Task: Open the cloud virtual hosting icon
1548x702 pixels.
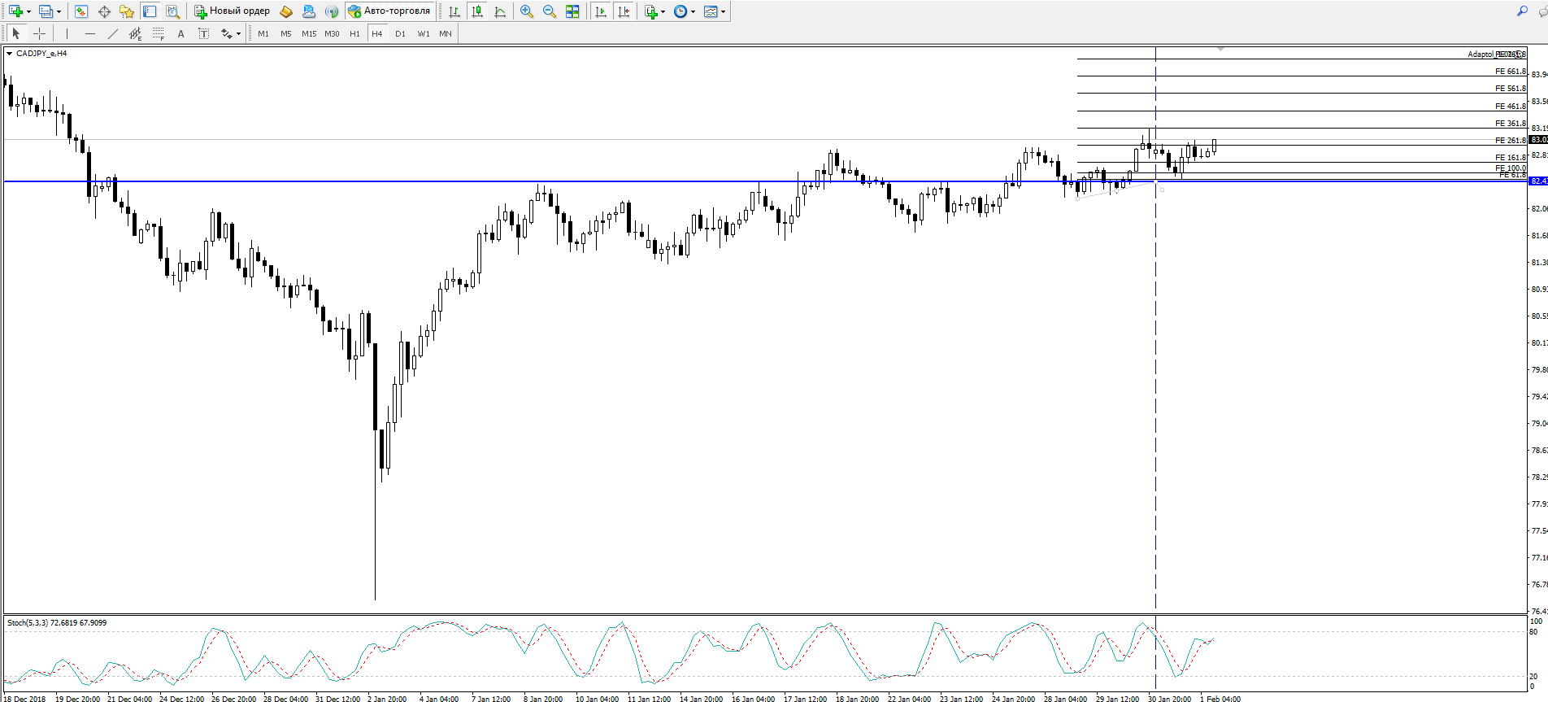Action: [309, 11]
